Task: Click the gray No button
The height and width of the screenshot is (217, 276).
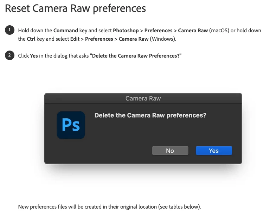Action: 170,151
